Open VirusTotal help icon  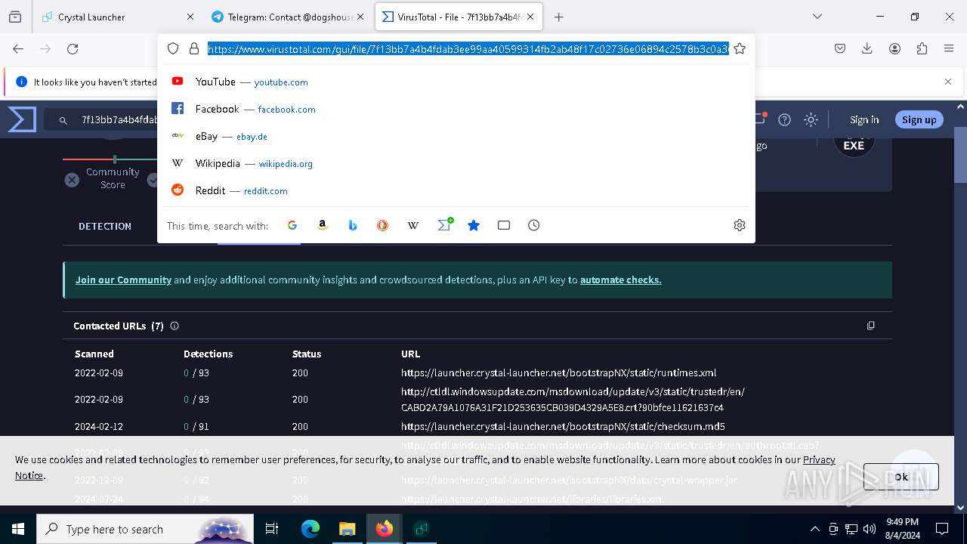(x=784, y=119)
